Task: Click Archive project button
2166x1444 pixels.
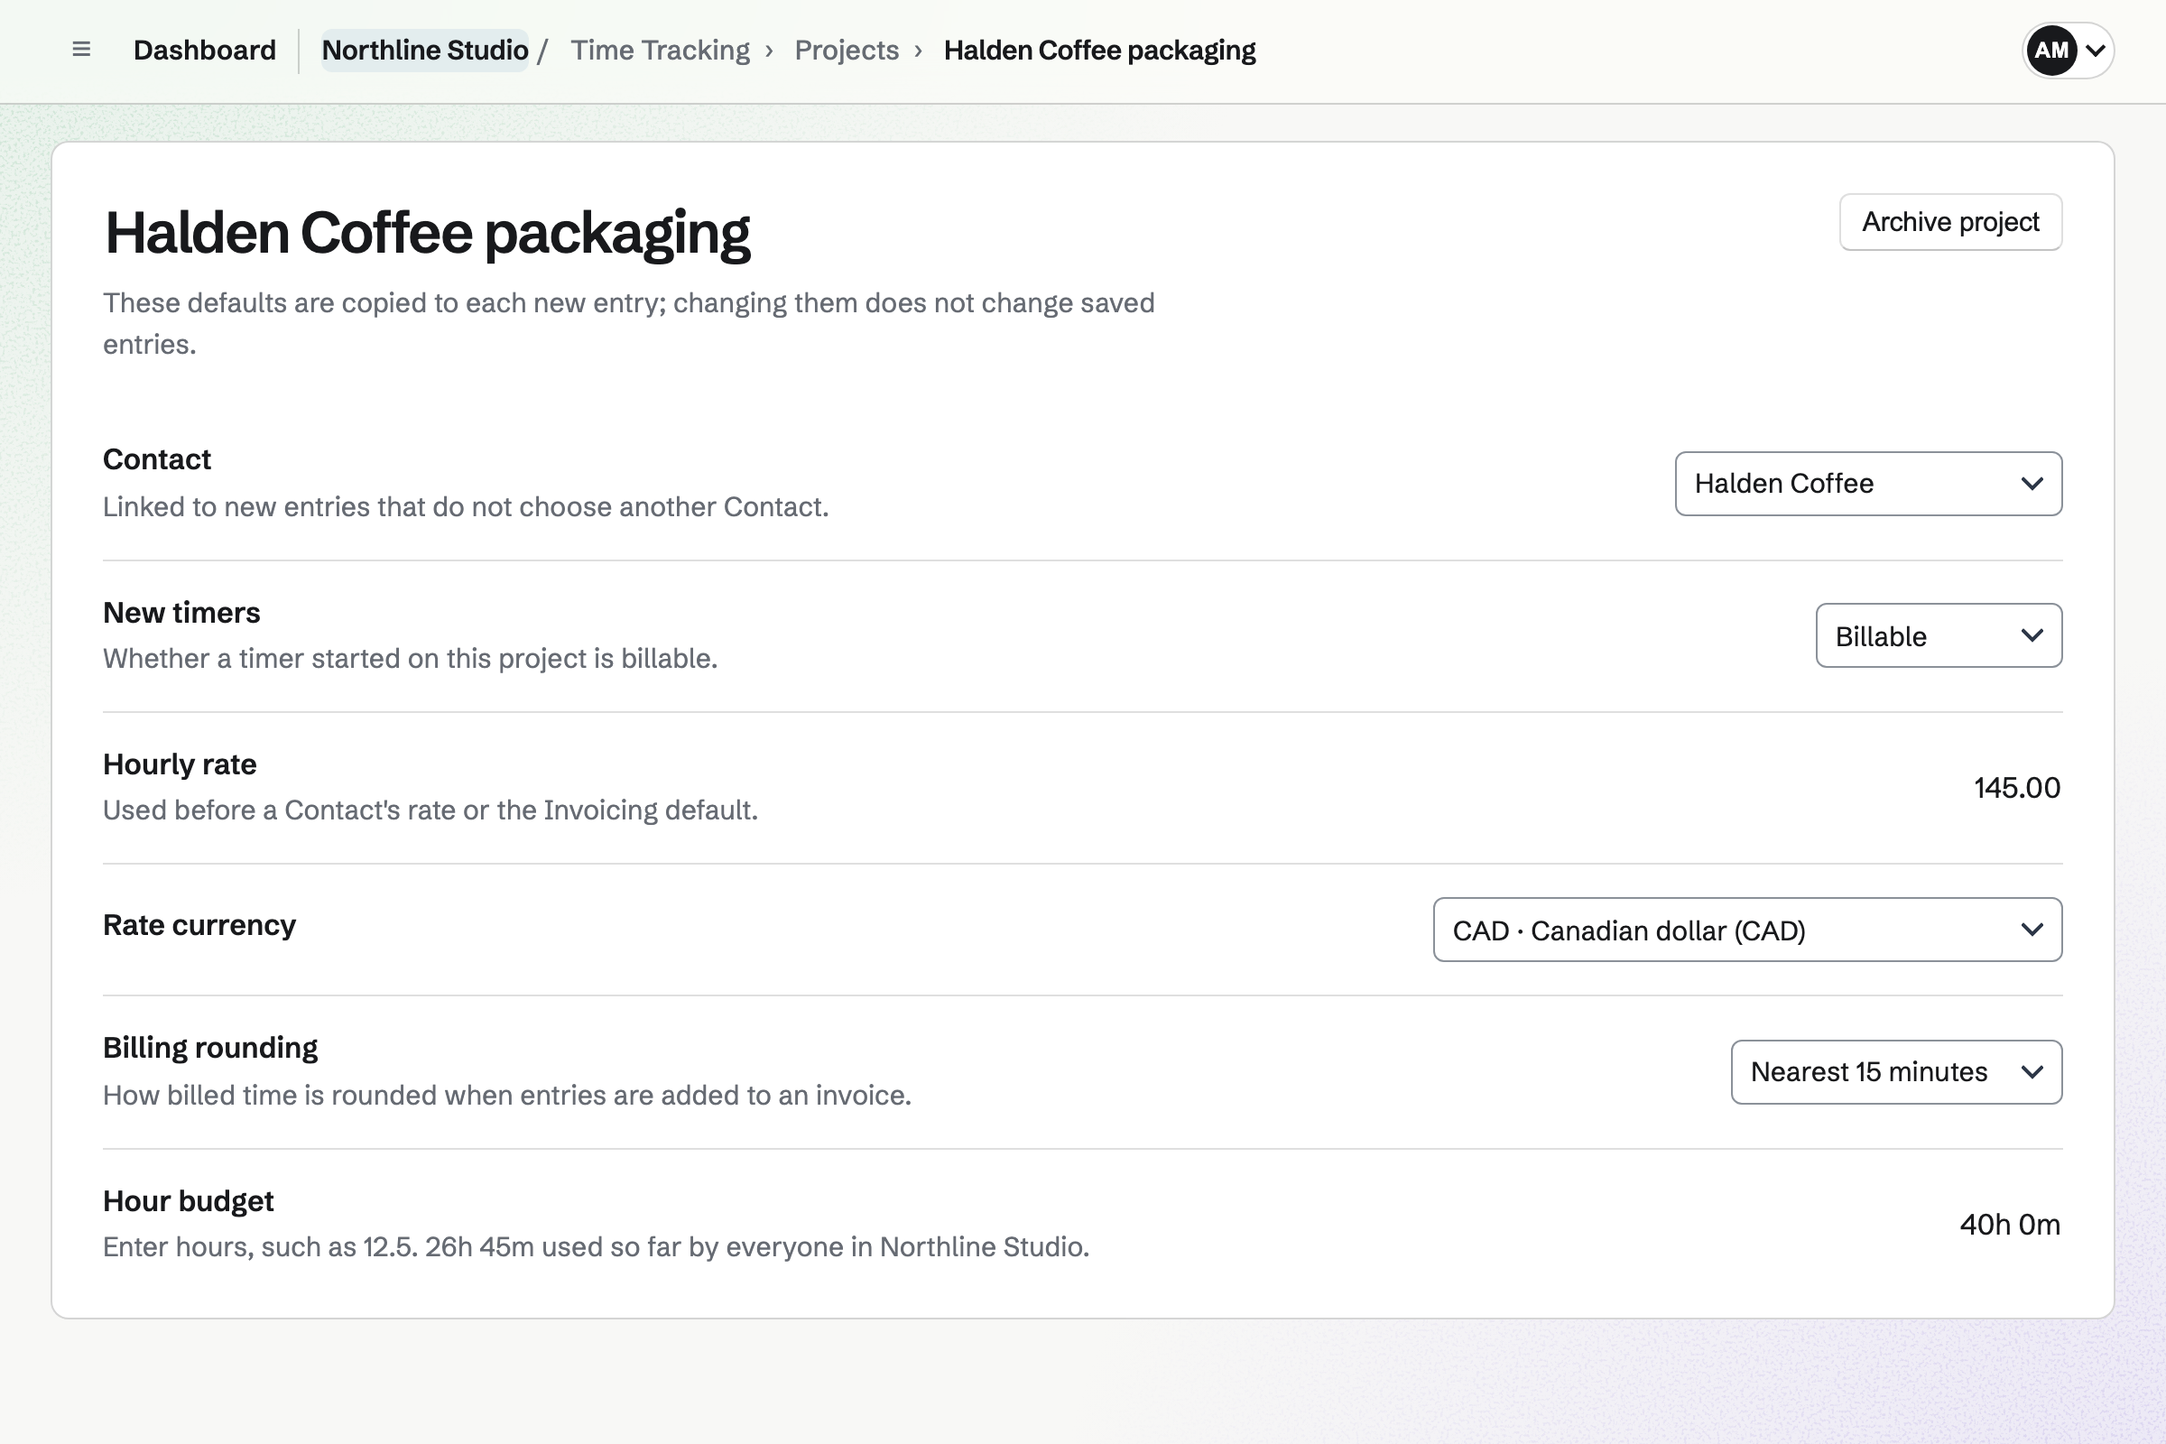Action: [1950, 222]
